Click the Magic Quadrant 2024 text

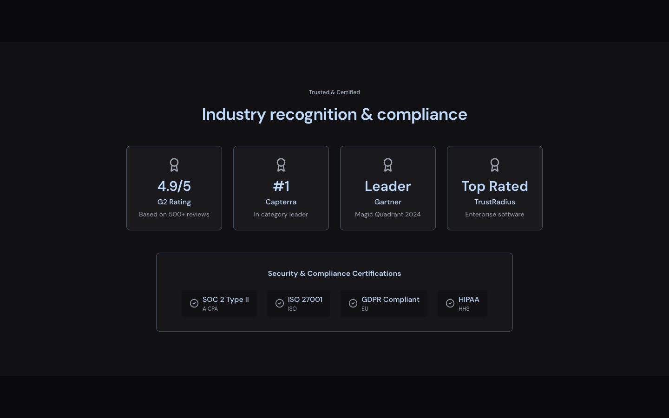coord(388,214)
